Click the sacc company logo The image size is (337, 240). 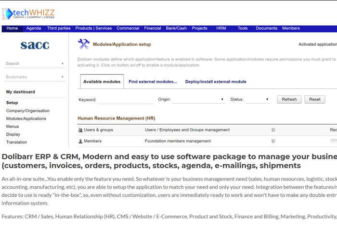[35, 46]
